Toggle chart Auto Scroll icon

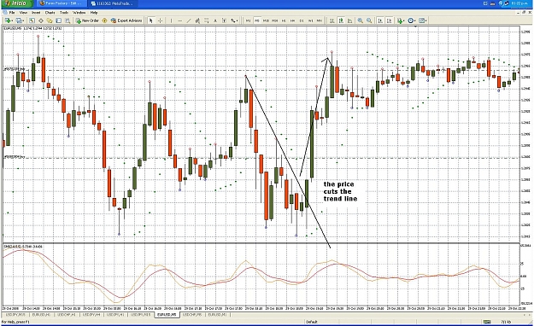[380, 20]
